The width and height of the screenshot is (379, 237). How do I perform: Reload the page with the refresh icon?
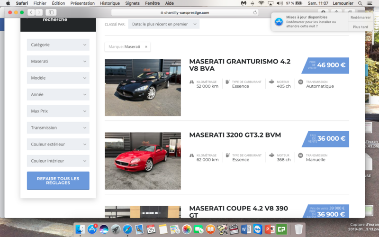[255, 13]
